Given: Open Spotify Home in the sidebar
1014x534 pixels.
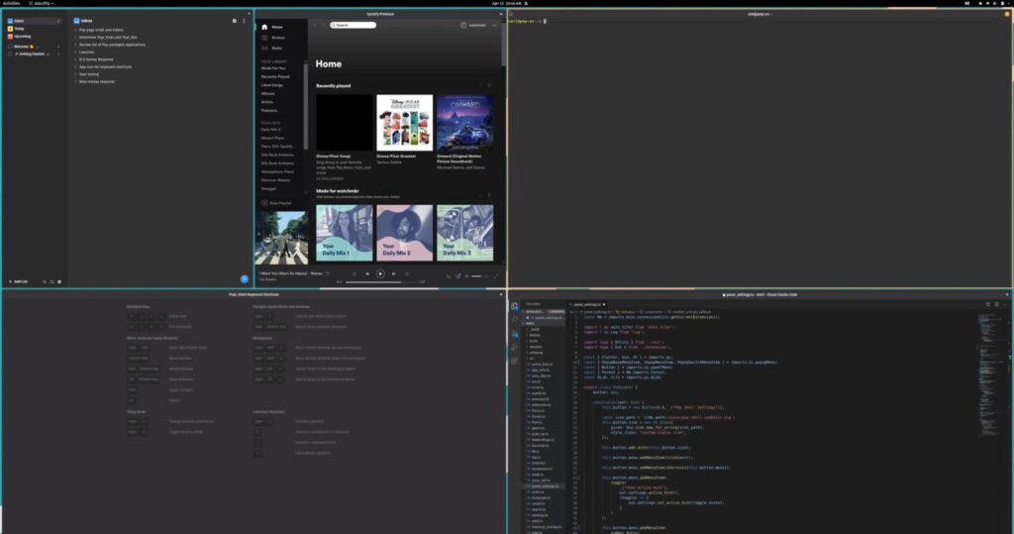Looking at the screenshot, I should click(x=276, y=27).
